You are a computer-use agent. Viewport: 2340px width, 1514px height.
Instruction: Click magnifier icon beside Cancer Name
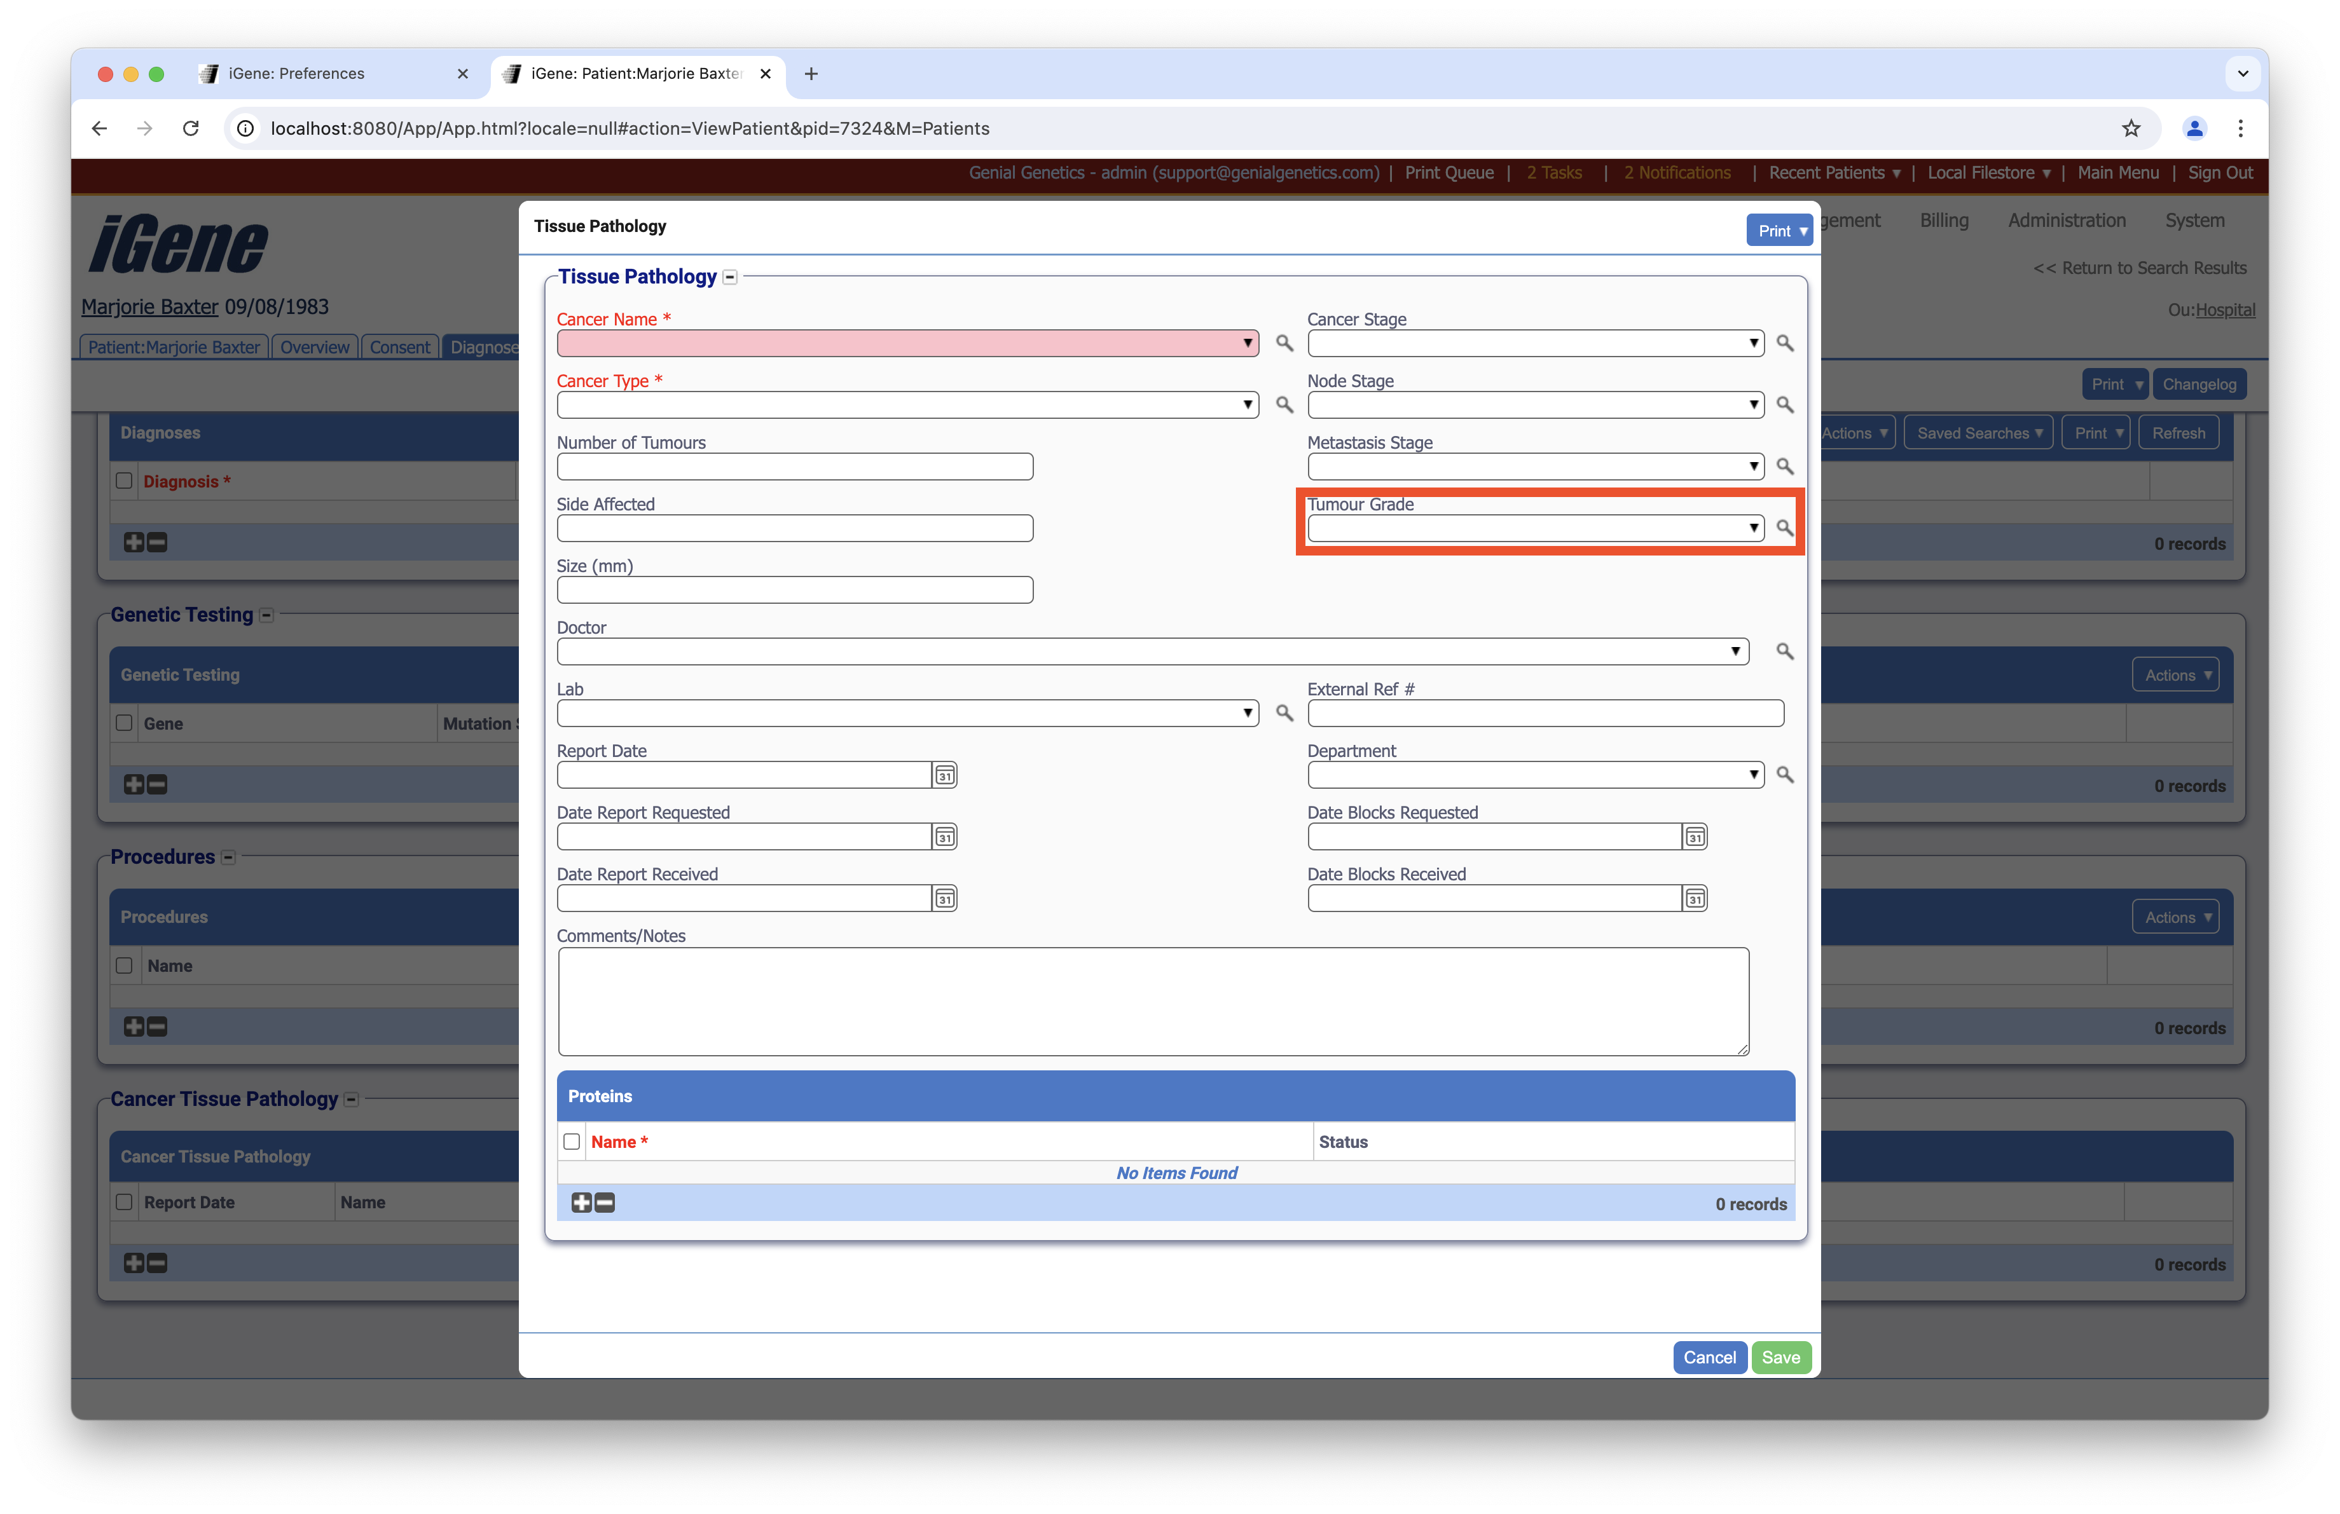point(1284,343)
